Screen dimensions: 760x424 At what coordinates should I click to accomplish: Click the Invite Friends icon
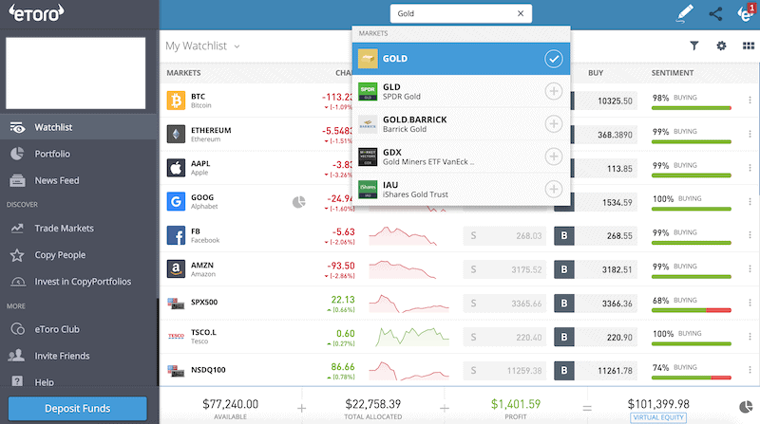[x=16, y=356]
